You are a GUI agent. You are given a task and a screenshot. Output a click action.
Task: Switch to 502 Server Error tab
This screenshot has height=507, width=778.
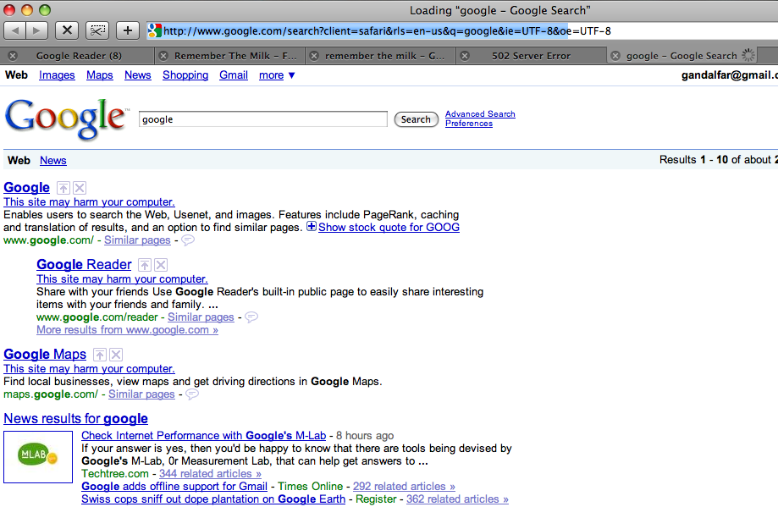point(531,56)
